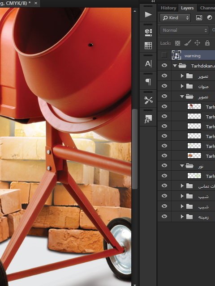Toggle lock position move icon
The width and height of the screenshot is (215, 286).
point(197,43)
